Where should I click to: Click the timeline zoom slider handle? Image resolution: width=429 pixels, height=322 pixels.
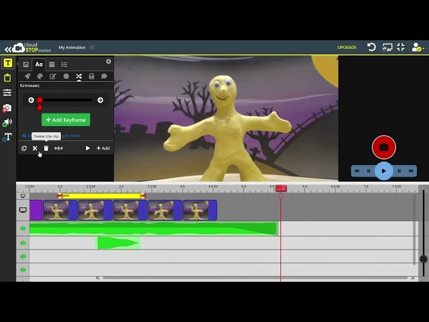[x=423, y=259]
